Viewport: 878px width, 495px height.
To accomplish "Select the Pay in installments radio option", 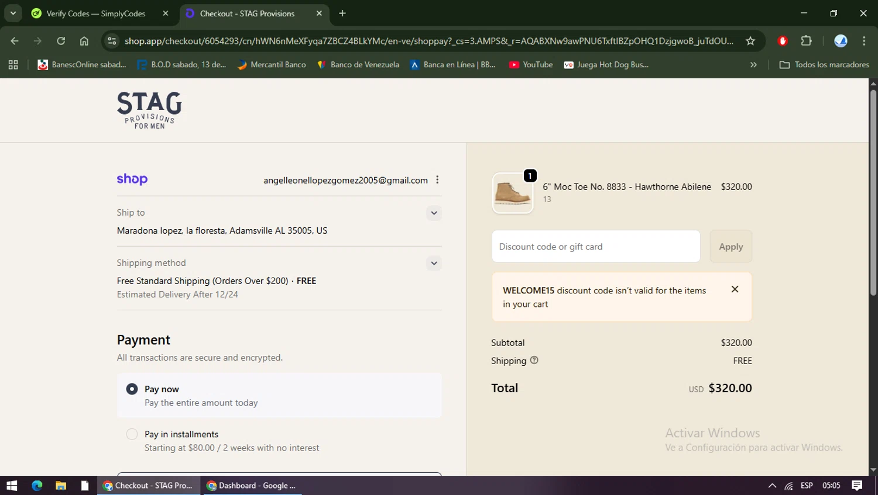I will click(x=132, y=434).
